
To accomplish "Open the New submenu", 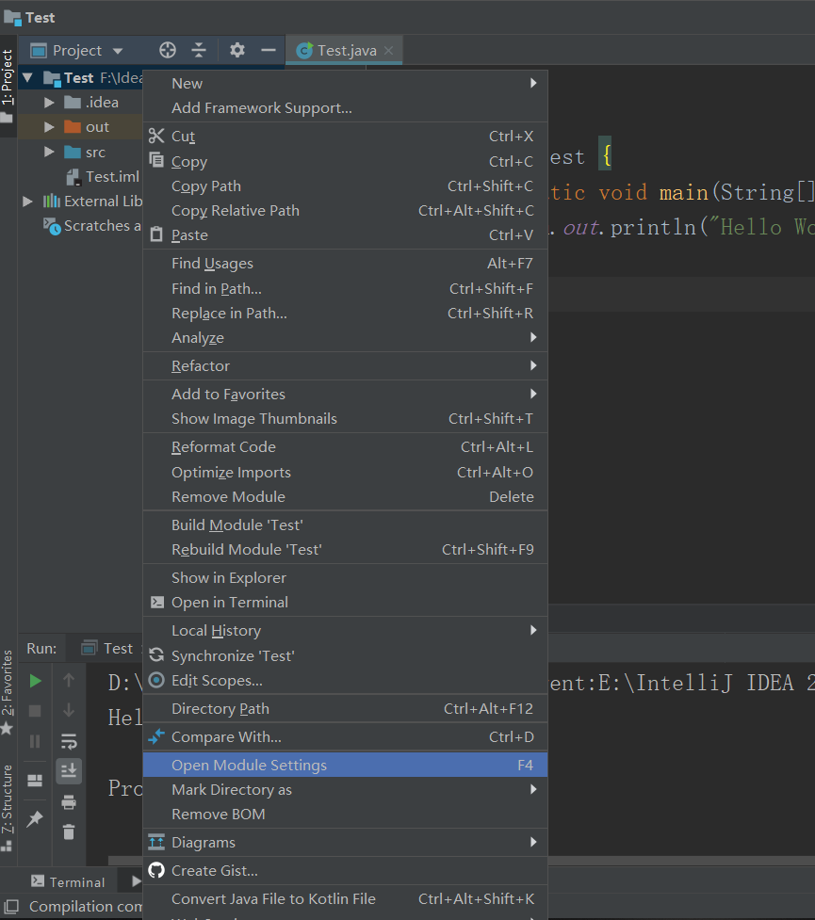I will [345, 83].
